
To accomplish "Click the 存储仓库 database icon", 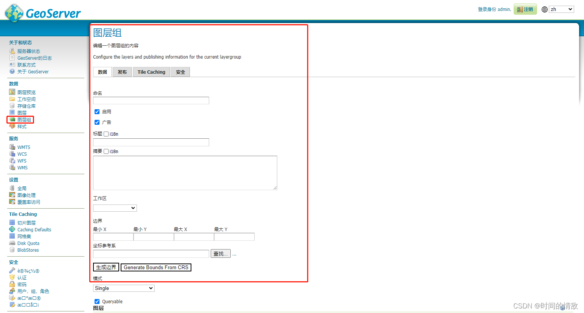I will pyautogui.click(x=12, y=106).
